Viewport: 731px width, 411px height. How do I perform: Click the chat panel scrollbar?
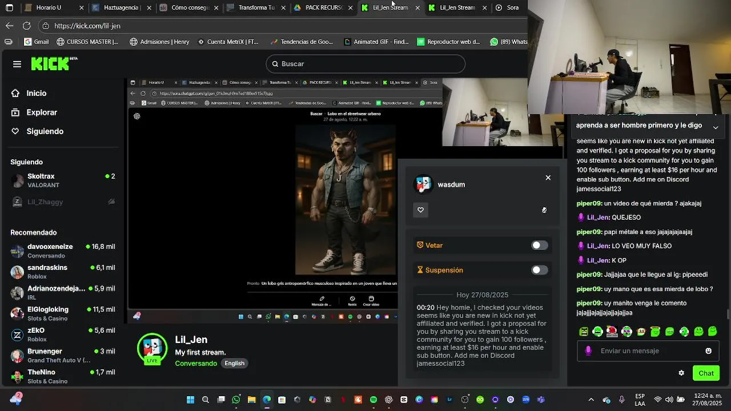pyautogui.click(x=728, y=315)
